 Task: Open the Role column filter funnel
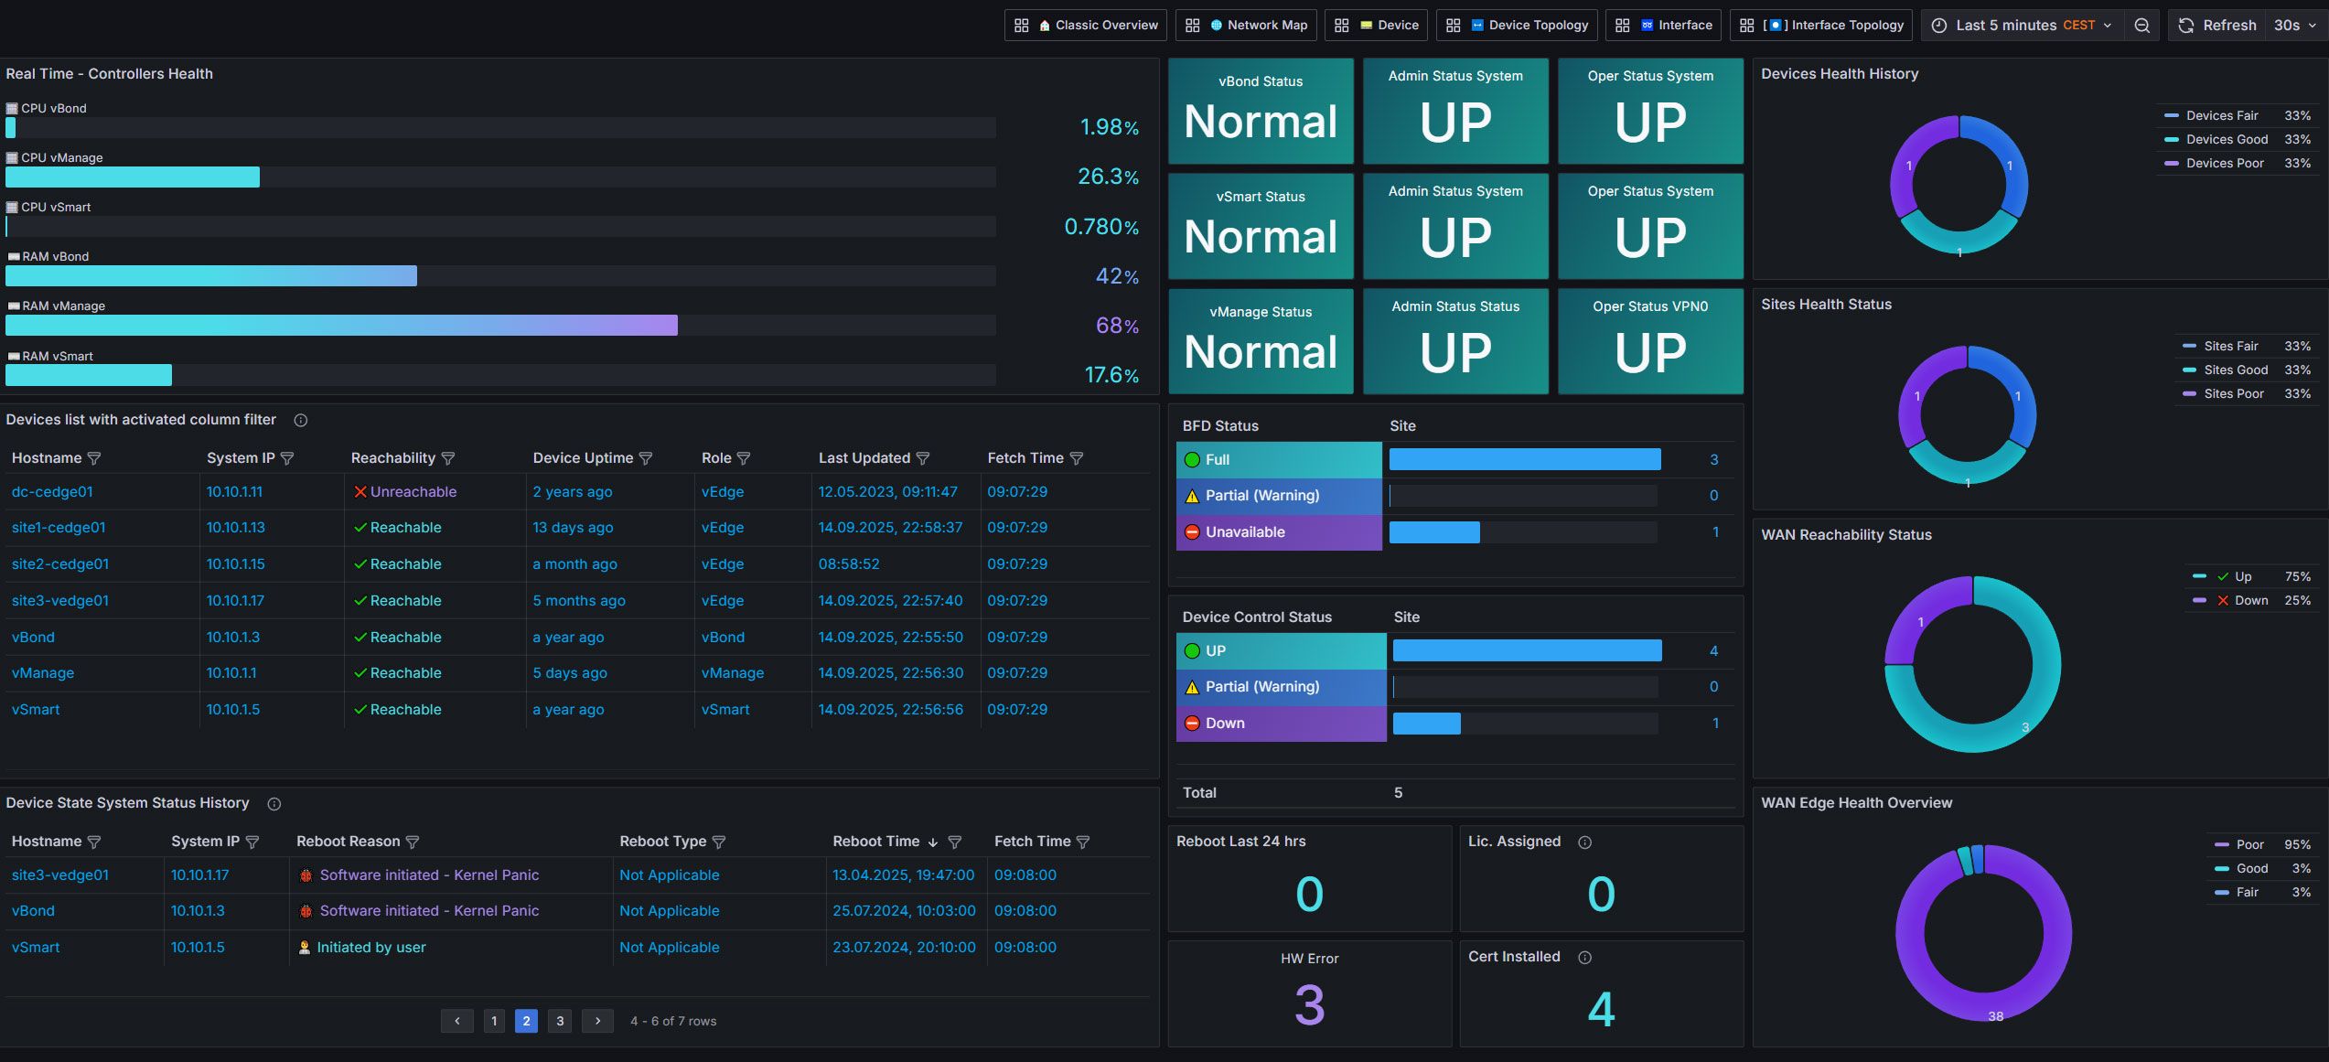point(745,458)
